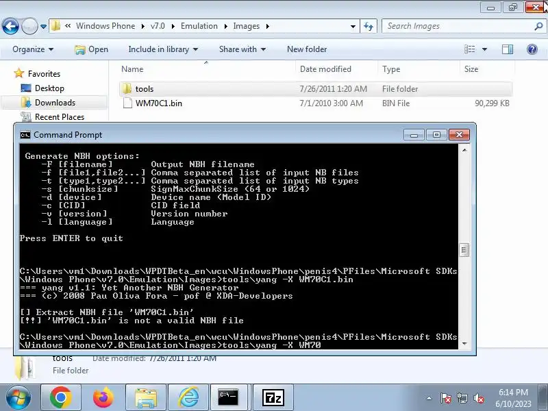Open the Windows Start menu
548x411 pixels.
(18, 398)
